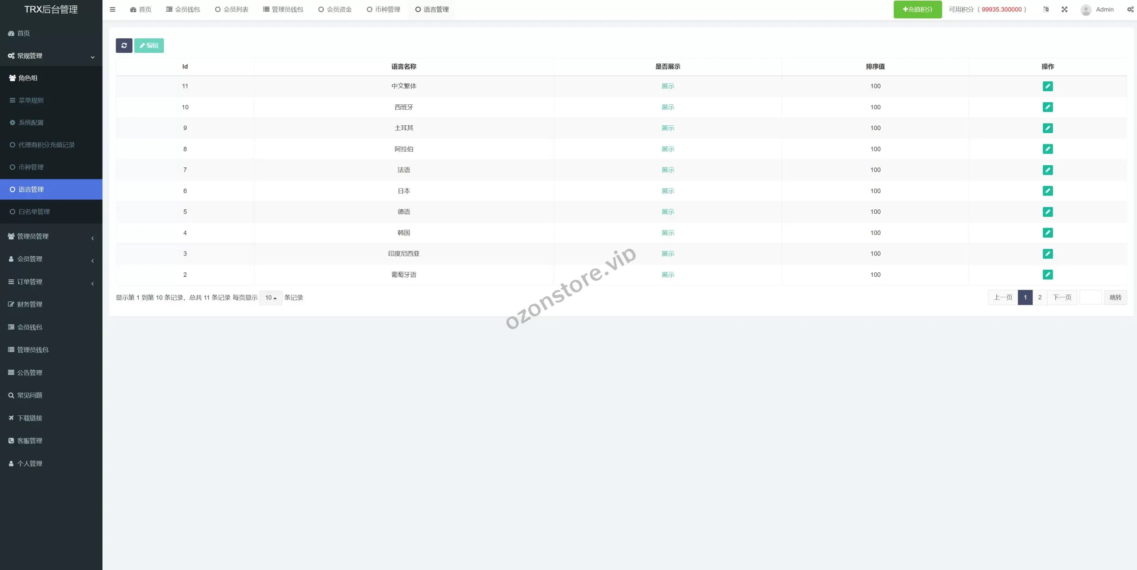The image size is (1137, 570).
Task: Open 白名单管理 in the sidebar
Action: pos(34,212)
